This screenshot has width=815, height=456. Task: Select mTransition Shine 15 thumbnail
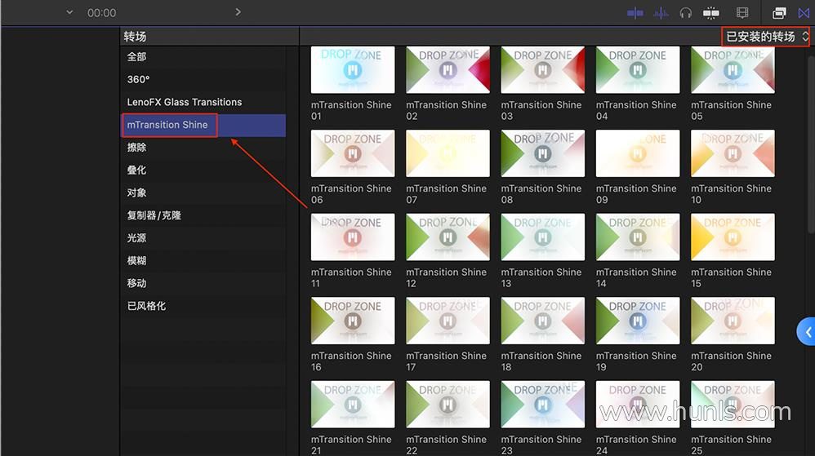point(733,237)
